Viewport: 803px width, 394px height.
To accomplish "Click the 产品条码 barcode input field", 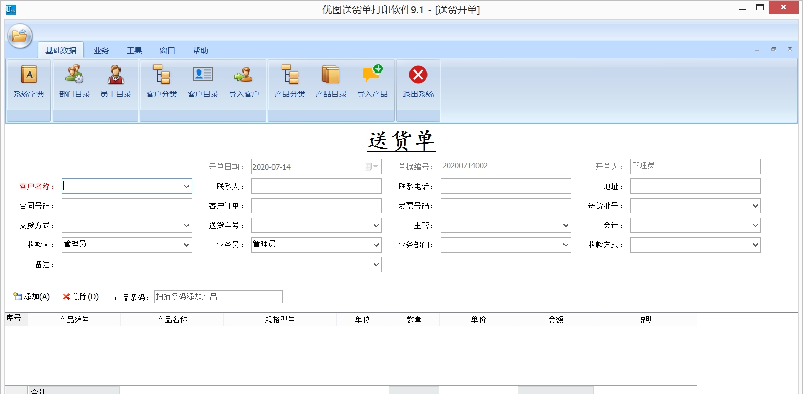I will [218, 297].
